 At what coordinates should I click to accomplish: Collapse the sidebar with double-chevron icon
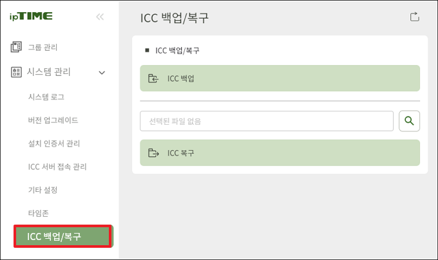pyautogui.click(x=99, y=17)
